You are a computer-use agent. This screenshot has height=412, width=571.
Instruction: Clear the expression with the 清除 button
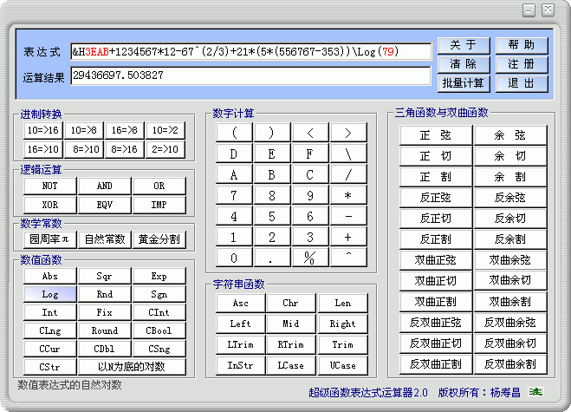click(464, 64)
